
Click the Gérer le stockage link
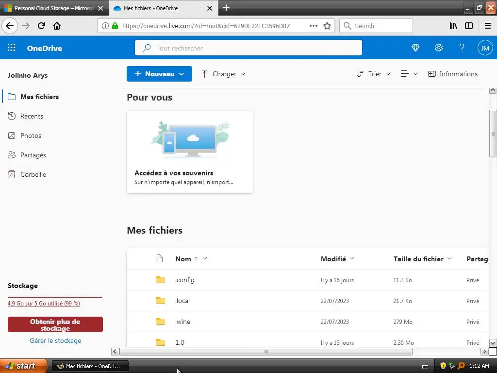point(55,340)
